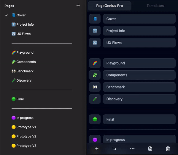Open the Project Info page in Pages list
This screenshot has width=178, height=155.
(23, 24)
